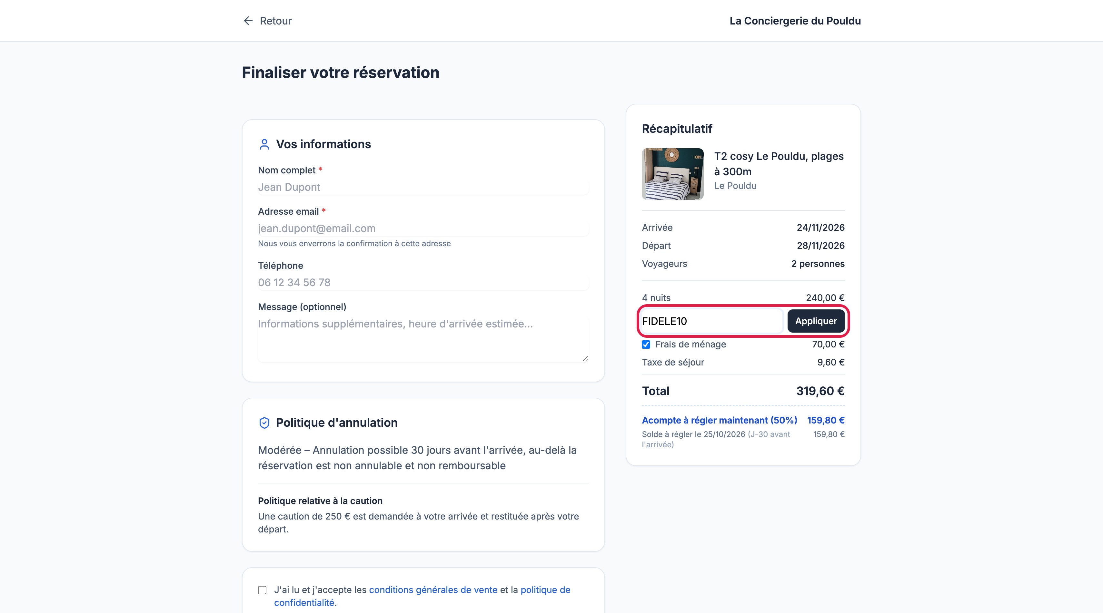Click the Finaliser votre réservation heading
The width and height of the screenshot is (1103, 613).
[340, 72]
